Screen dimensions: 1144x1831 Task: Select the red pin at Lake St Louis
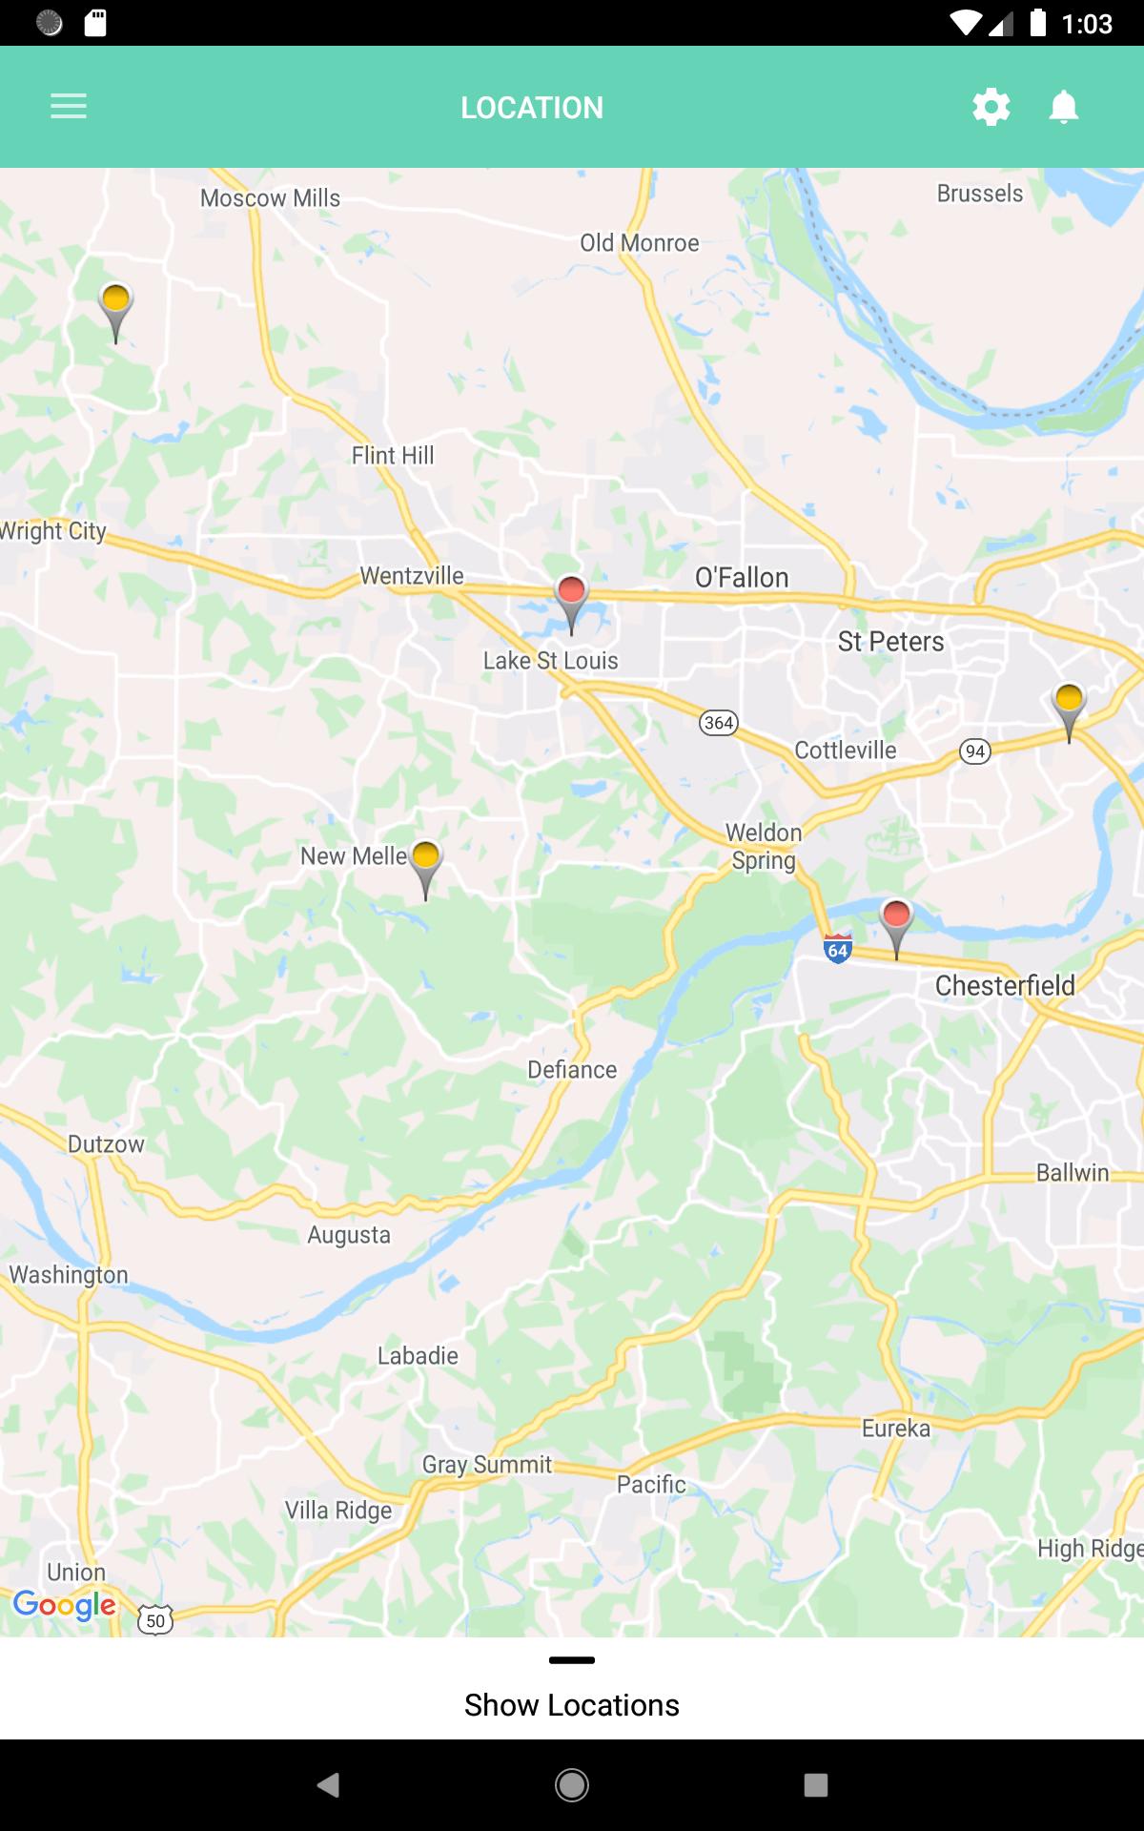click(x=571, y=605)
